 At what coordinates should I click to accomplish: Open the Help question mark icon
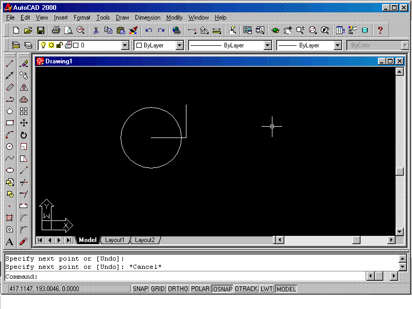click(x=380, y=30)
